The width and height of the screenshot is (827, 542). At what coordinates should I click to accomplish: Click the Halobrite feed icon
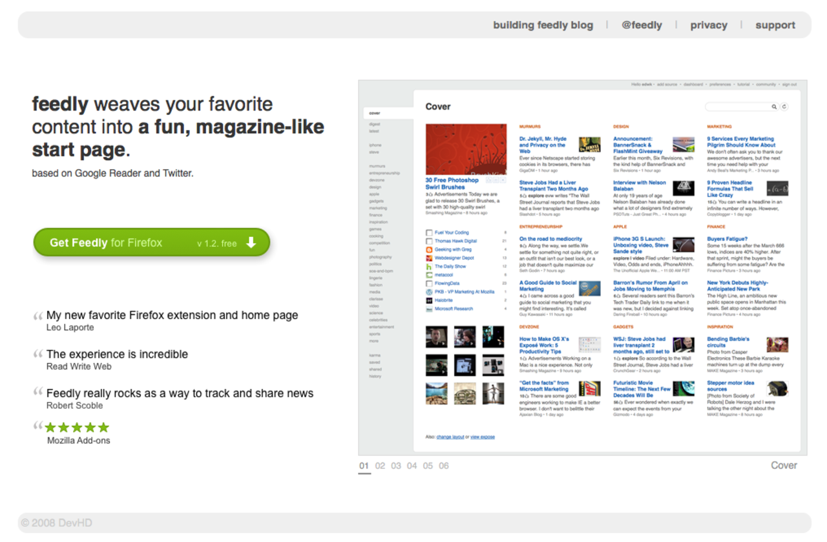point(429,300)
